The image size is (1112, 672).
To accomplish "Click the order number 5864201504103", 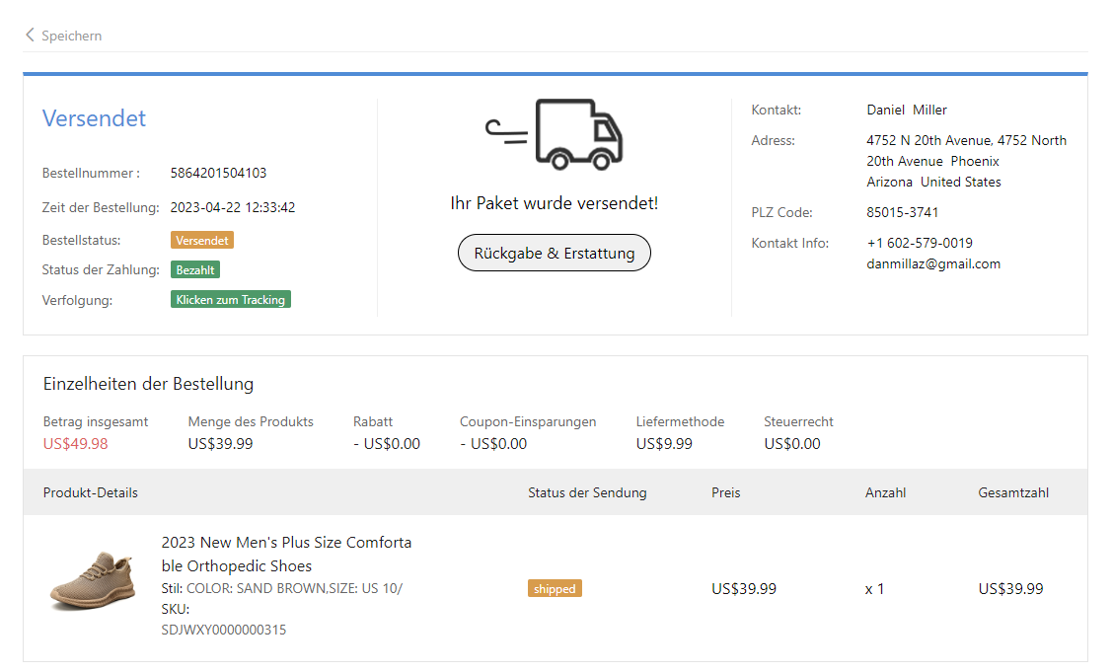I will (x=218, y=173).
